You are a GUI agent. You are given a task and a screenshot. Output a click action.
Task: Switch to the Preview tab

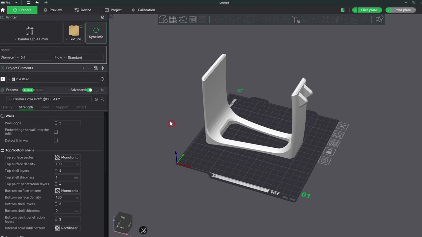point(53,10)
